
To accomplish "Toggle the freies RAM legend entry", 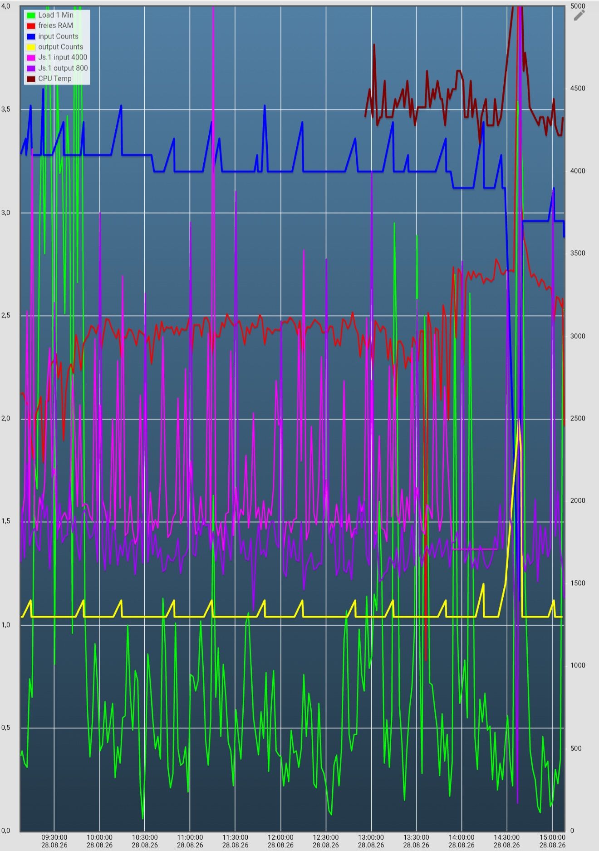I will 50,25.
